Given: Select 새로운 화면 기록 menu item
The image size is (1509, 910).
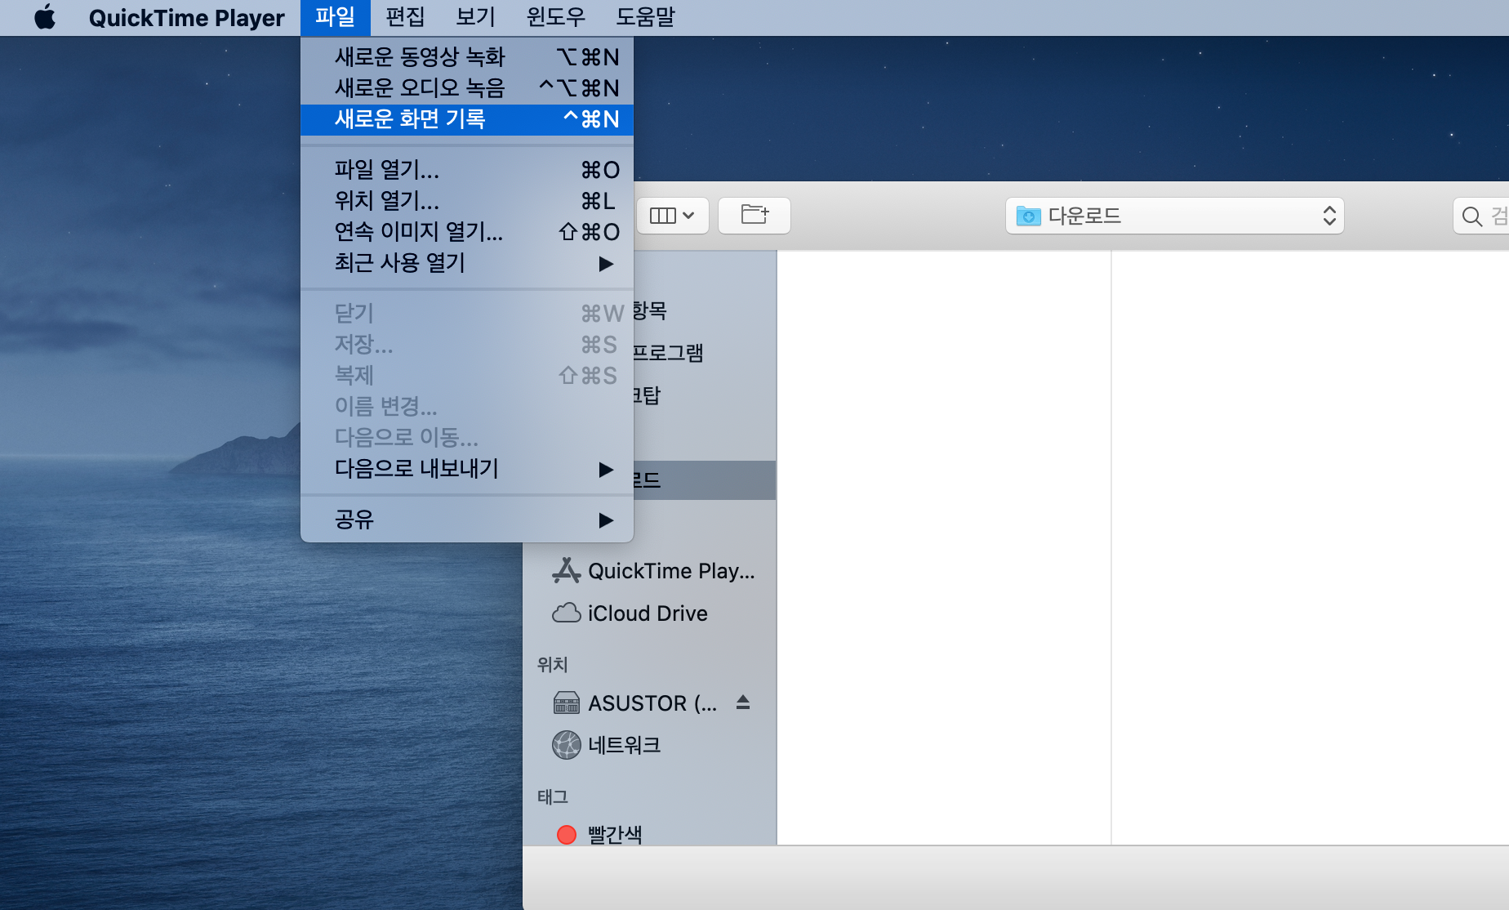Looking at the screenshot, I should 467,119.
